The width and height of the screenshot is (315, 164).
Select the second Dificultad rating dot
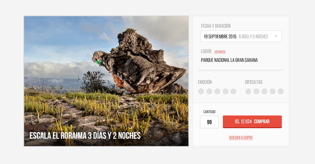(x=256, y=91)
